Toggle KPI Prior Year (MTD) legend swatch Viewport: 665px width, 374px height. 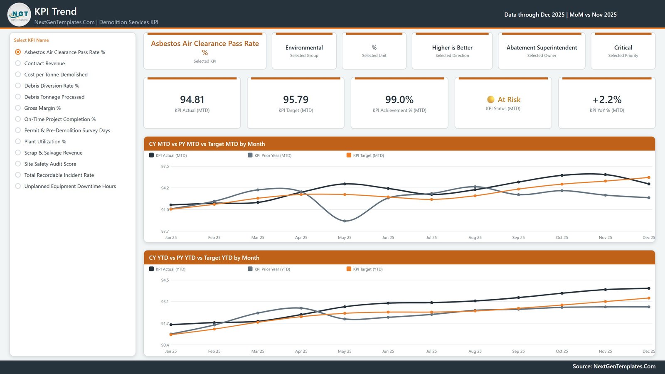250,155
